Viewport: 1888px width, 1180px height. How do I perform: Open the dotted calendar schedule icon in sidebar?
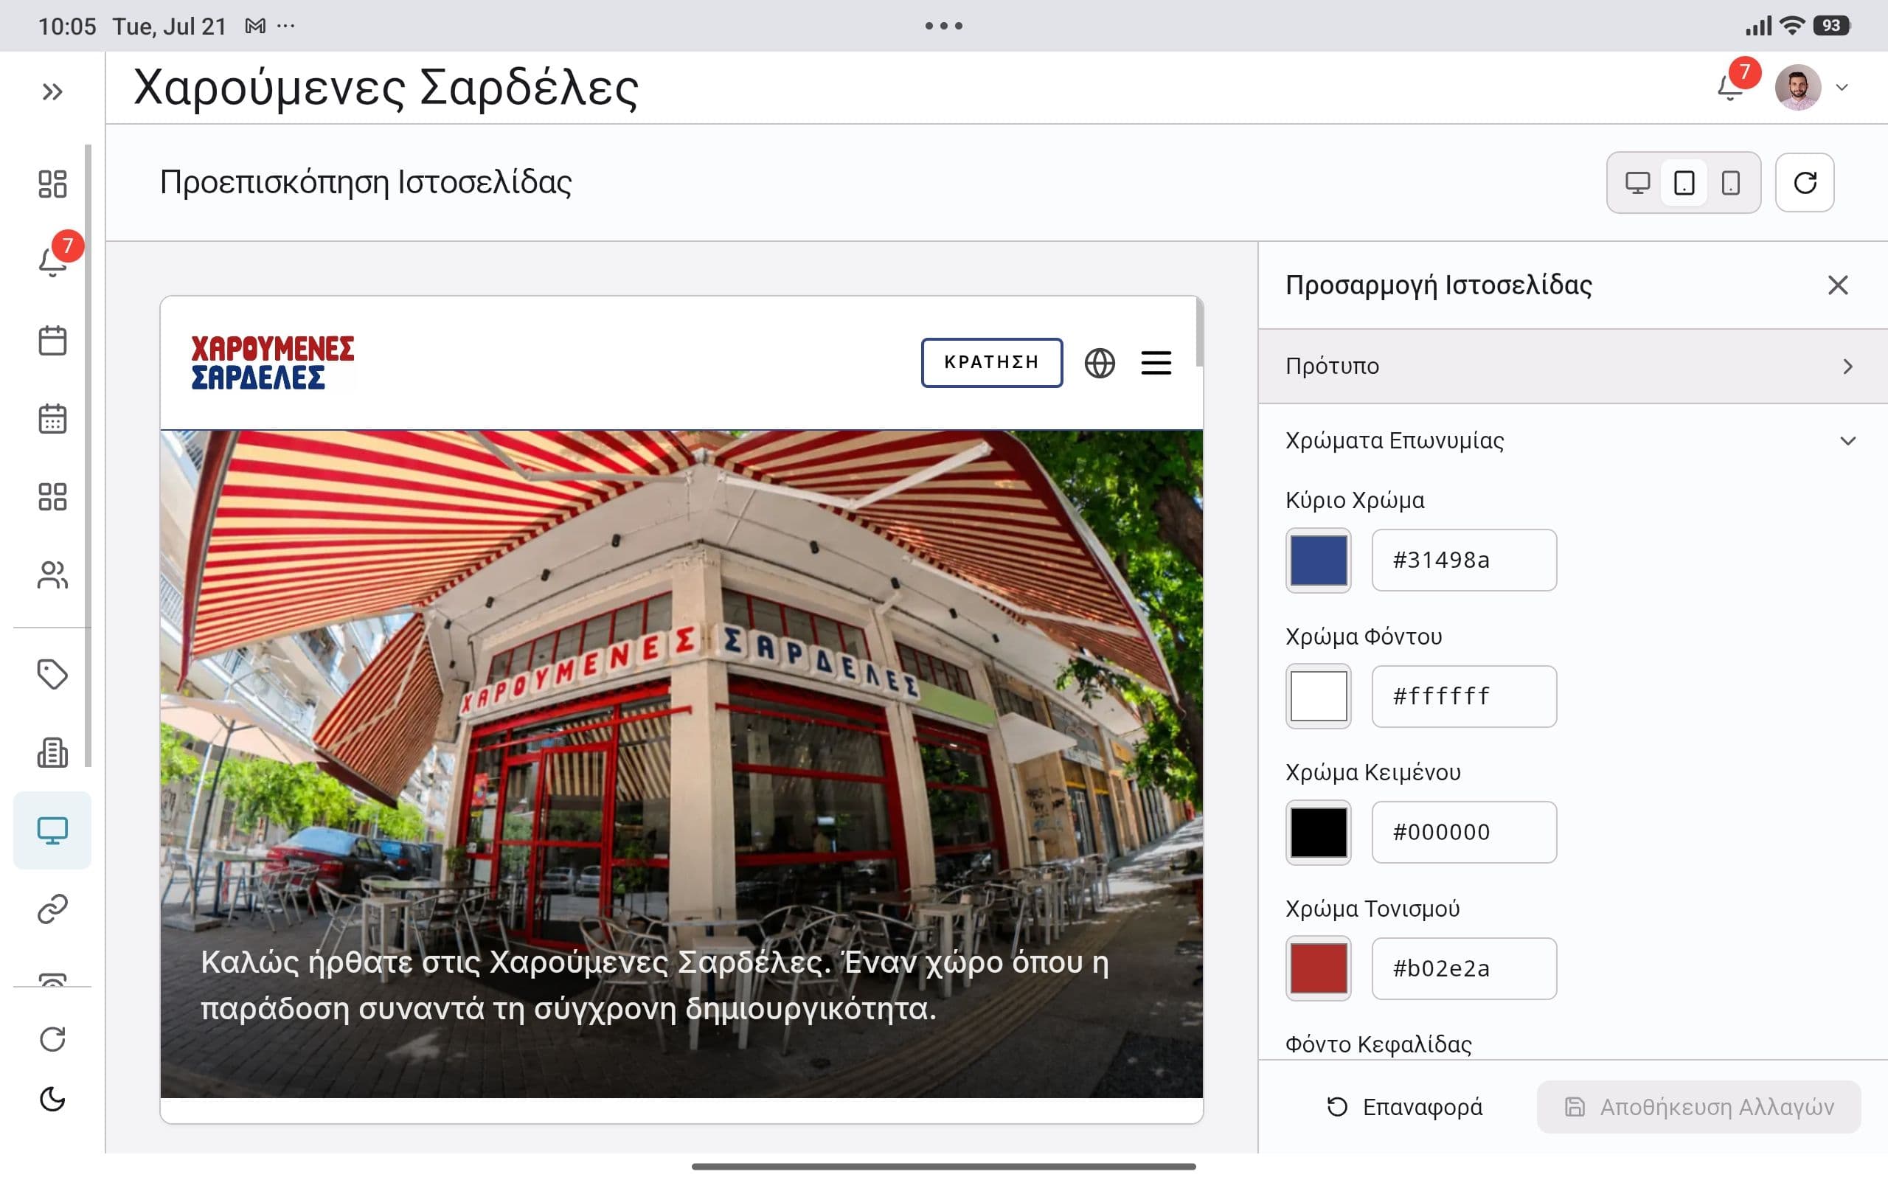[x=52, y=419]
